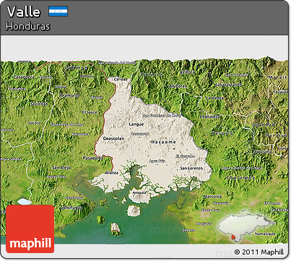
Task: Select the Langue town label
Action: point(136,124)
